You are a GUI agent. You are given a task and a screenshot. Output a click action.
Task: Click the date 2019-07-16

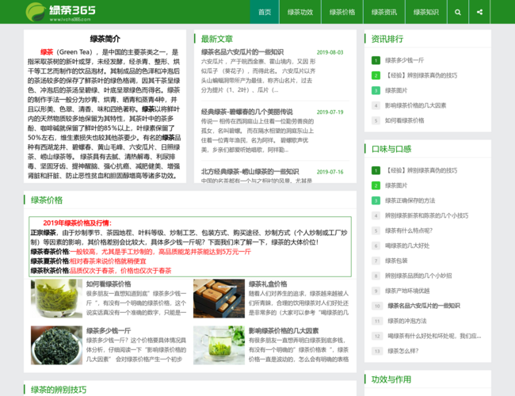tap(330, 172)
